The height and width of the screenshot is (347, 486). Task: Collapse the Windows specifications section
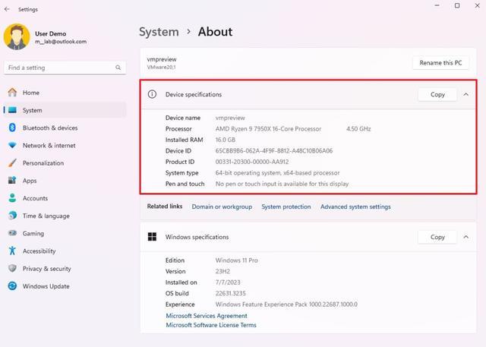click(x=465, y=237)
